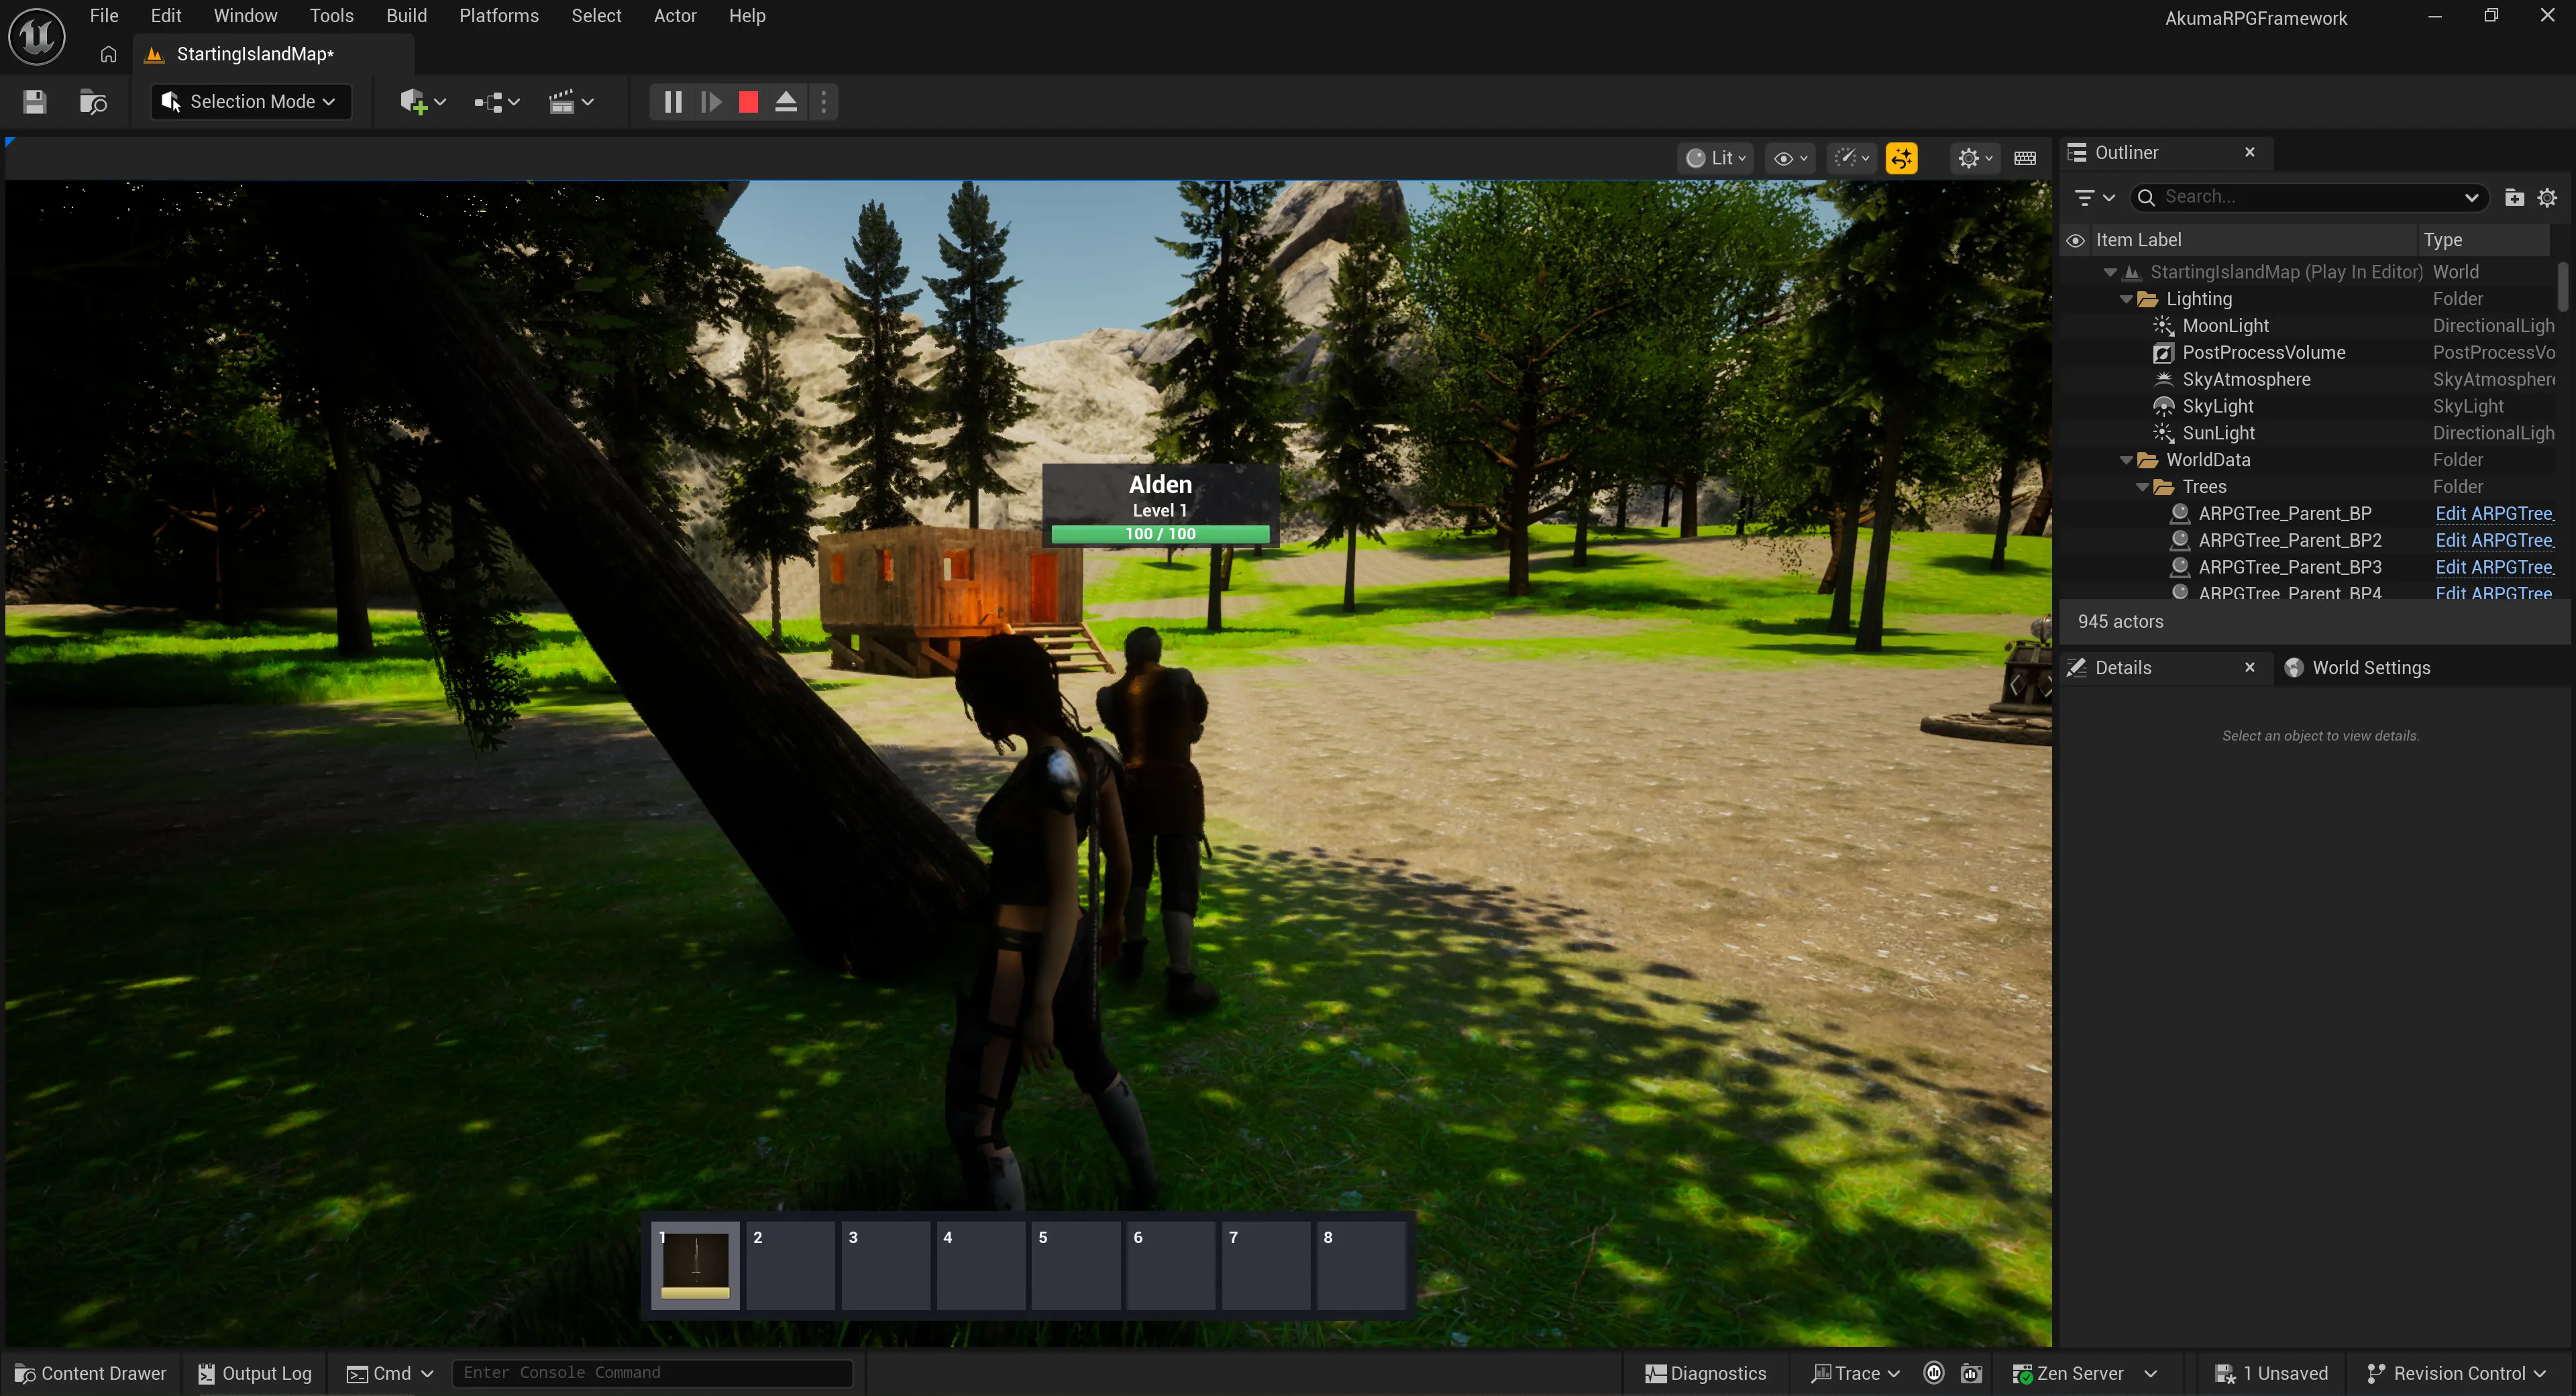Open Outliner settings gear
Screen dimensions: 2576x1396
(x=2547, y=197)
